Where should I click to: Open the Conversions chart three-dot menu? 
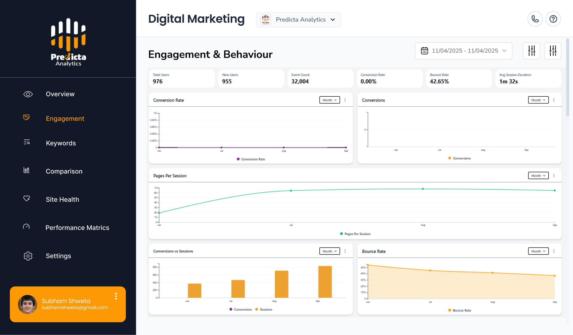click(554, 100)
